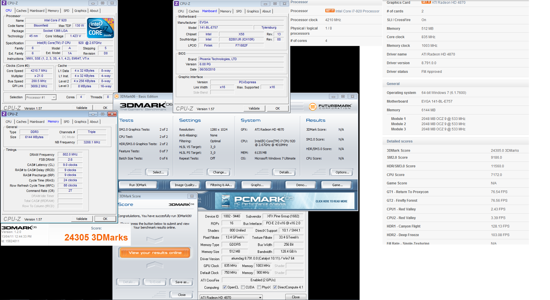Open Image Quality settings in 3DMark06
This screenshot has width=550, height=300.
pyautogui.click(x=186, y=185)
